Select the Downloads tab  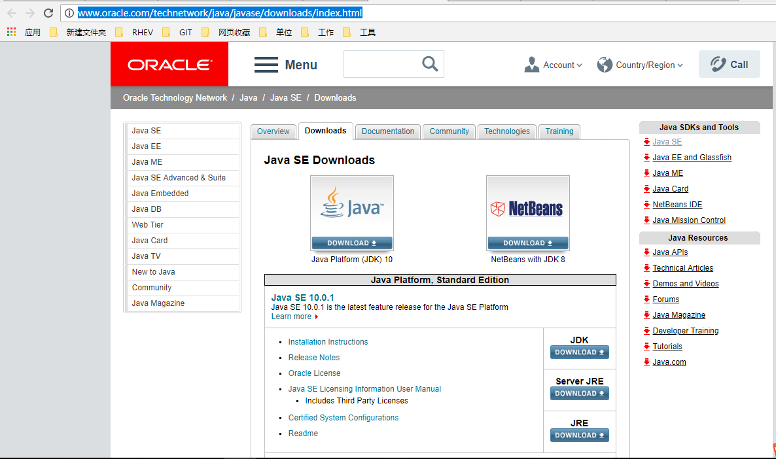[326, 131]
